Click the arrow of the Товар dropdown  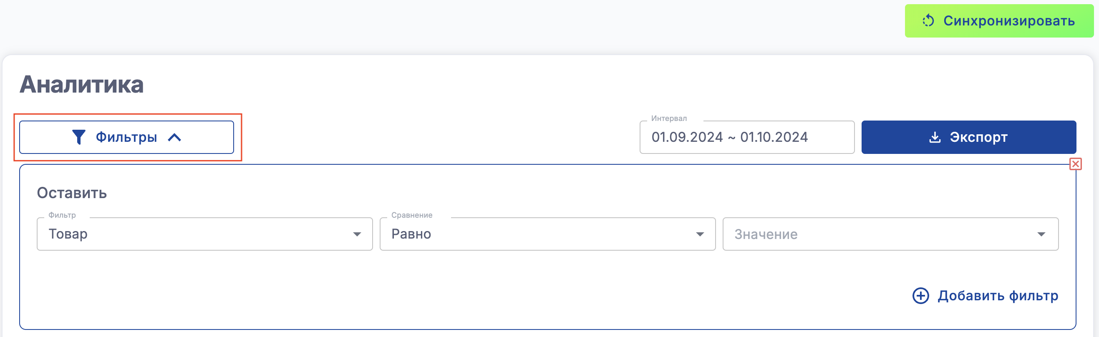click(x=357, y=234)
